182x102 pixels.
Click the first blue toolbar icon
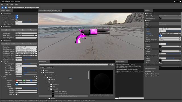[x=3, y=8]
